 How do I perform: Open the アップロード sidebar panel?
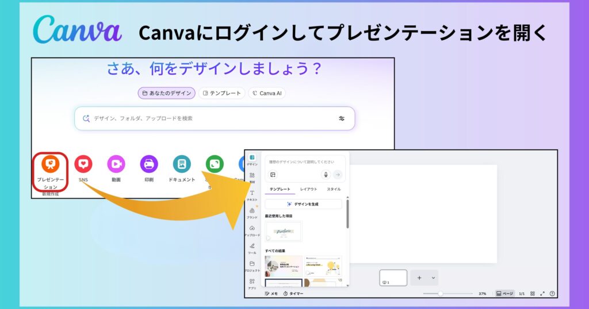pos(252,230)
